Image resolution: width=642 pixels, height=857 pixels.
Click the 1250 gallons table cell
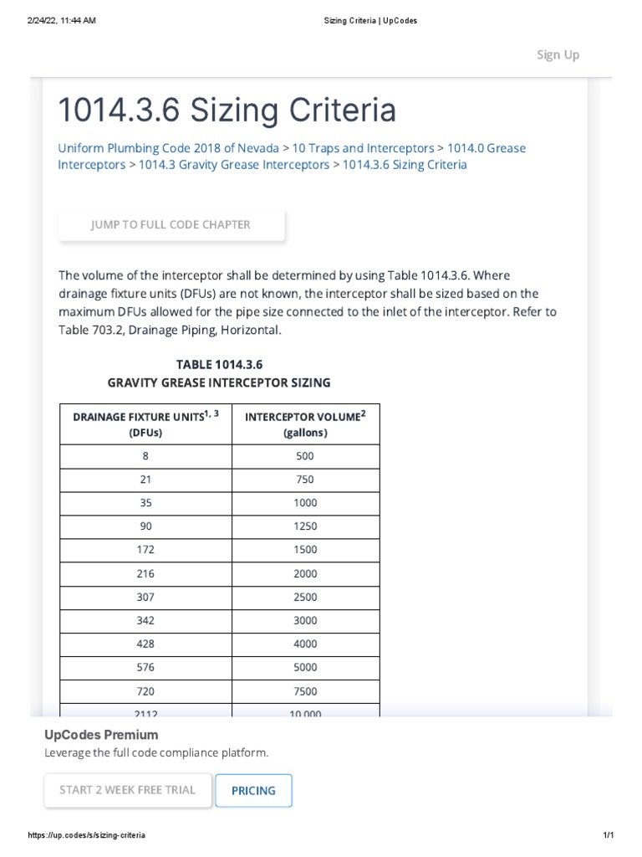pos(305,526)
